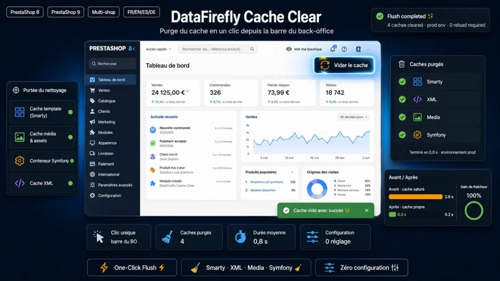Click the One-Click Flush badge
Image resolution: width=500 pixels, height=281 pixels.
[132, 268]
